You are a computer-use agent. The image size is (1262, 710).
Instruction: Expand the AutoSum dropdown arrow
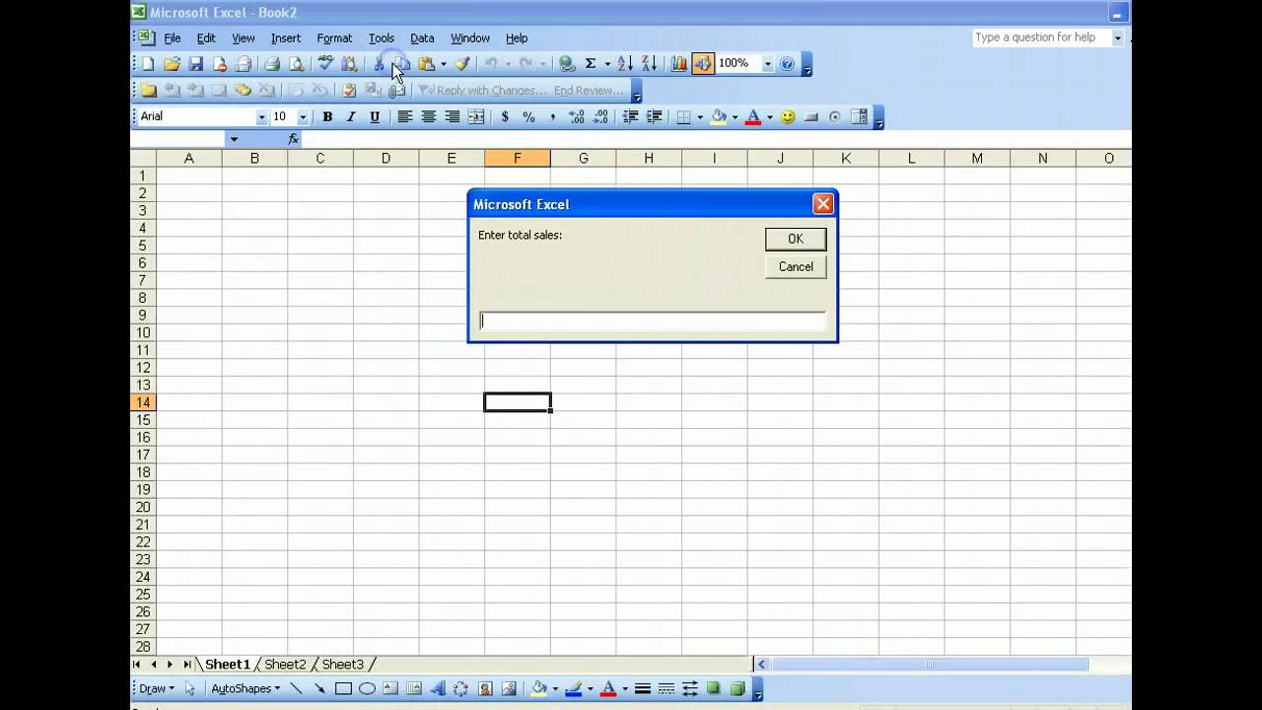click(606, 64)
